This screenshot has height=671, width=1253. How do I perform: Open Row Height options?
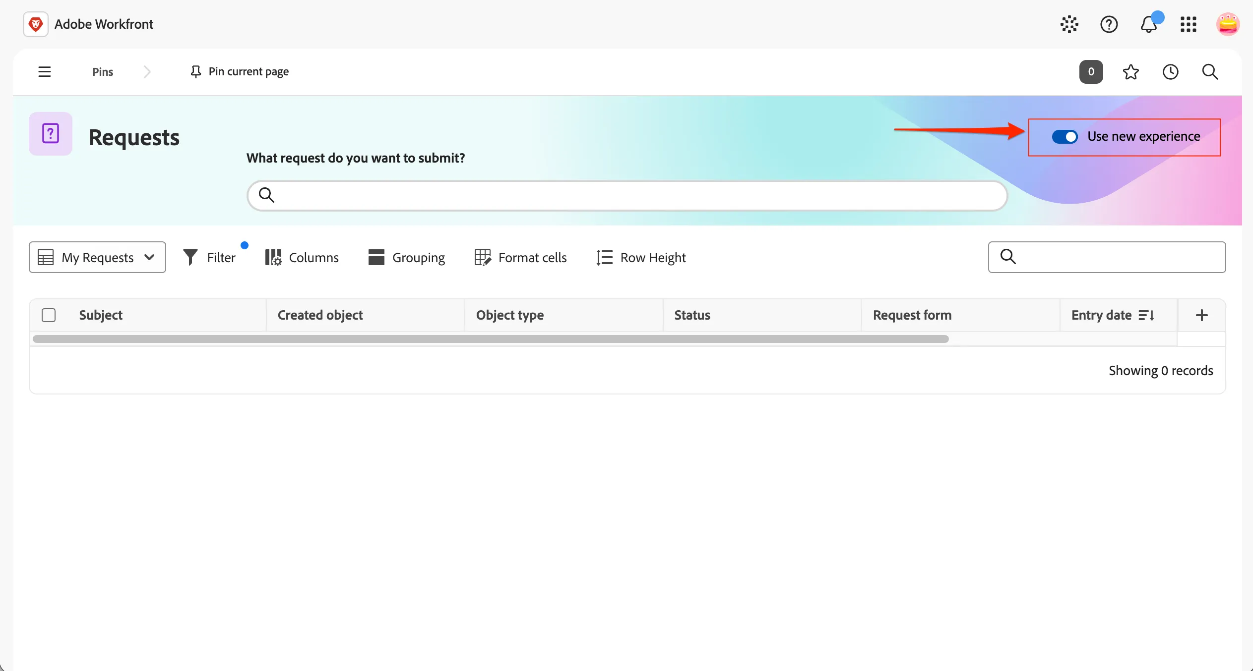[x=641, y=257]
